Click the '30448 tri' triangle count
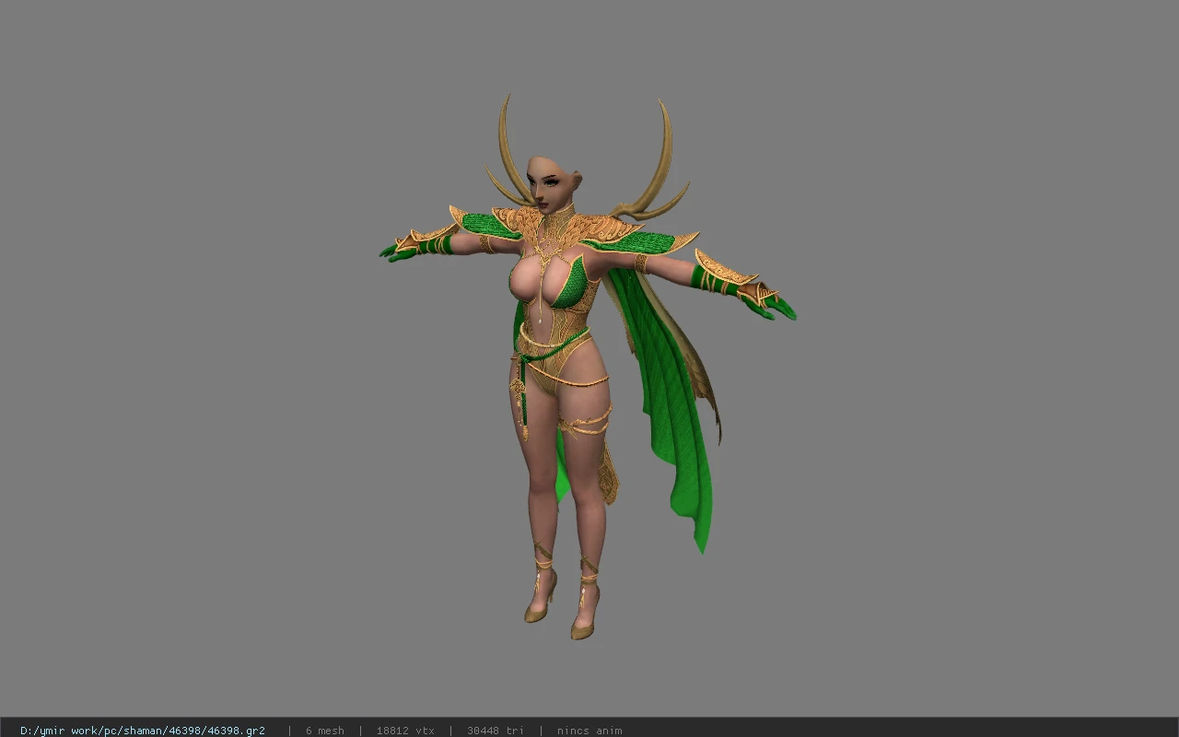The width and height of the screenshot is (1179, 737). click(x=496, y=731)
